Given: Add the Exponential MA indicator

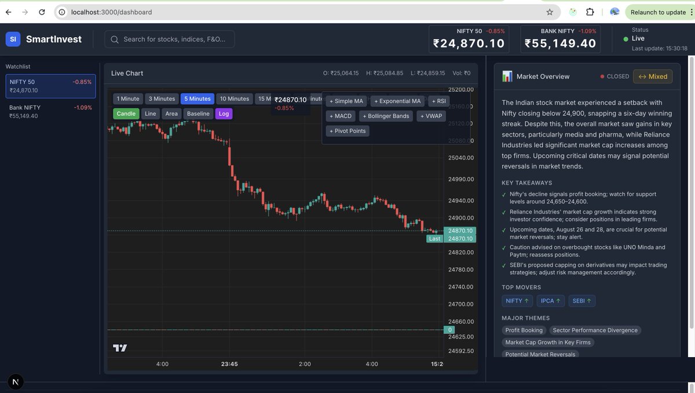Looking at the screenshot, I should 398,101.
